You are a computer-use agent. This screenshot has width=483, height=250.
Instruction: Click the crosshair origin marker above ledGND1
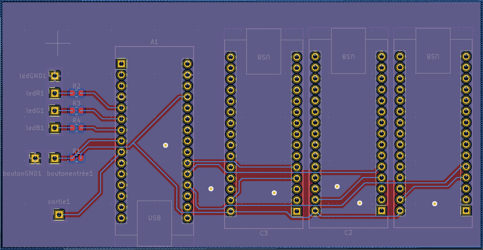(58, 43)
